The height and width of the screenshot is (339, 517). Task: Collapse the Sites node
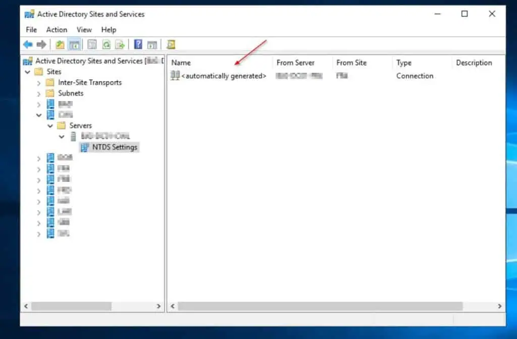tap(28, 72)
